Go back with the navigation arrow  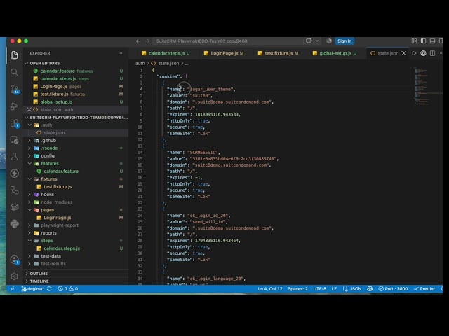(138, 41)
